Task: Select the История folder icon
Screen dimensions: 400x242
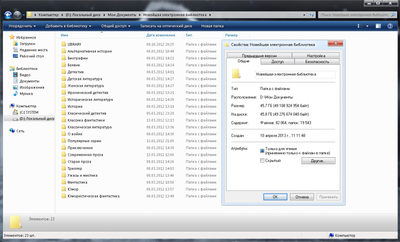Action: [64, 106]
